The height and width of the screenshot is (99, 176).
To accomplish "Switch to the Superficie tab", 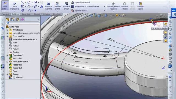I will click(26, 14).
